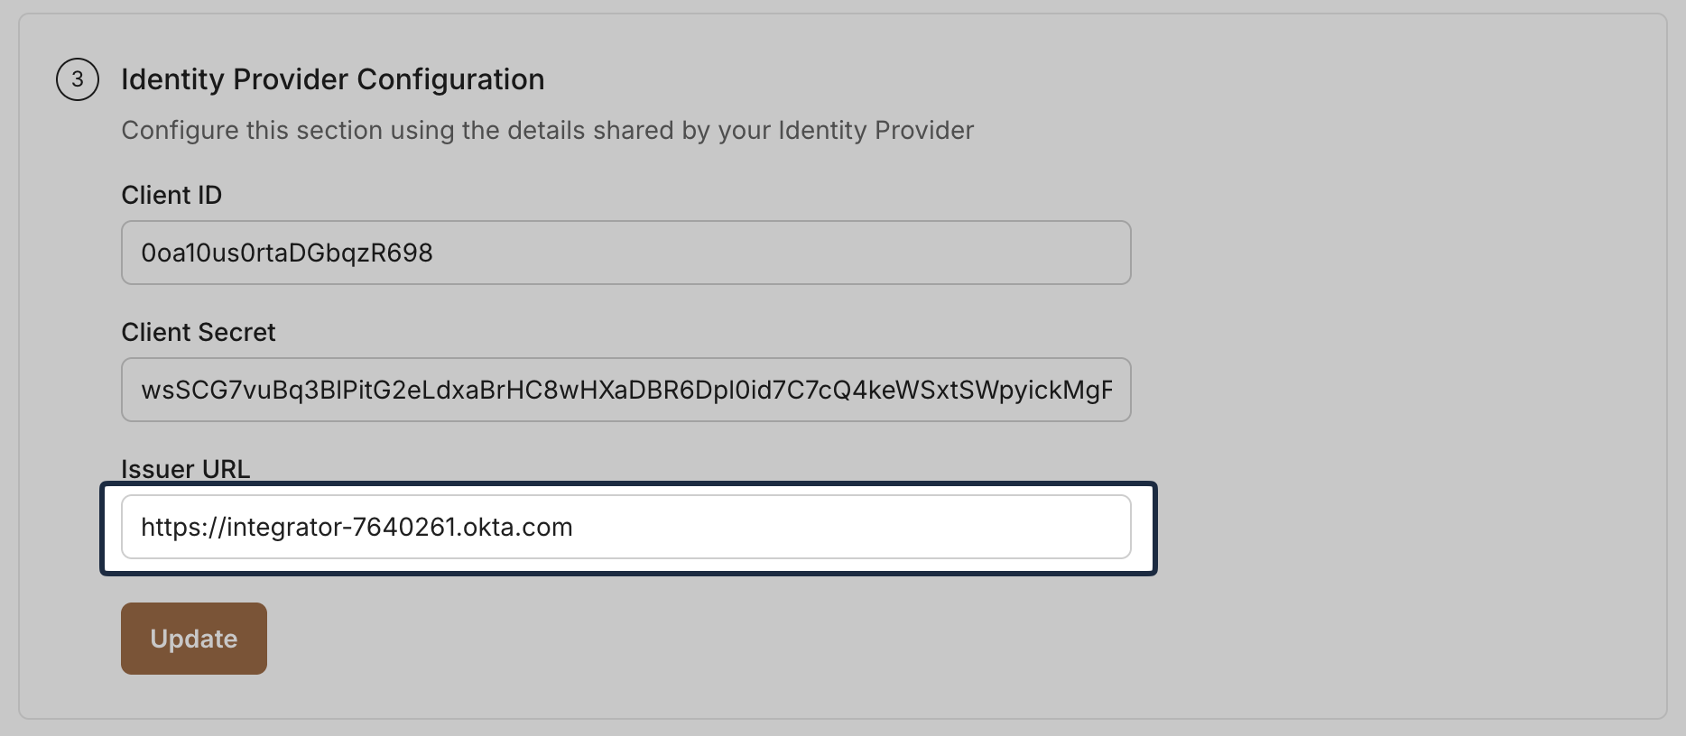Place cursor at end of Issuer URL
The width and height of the screenshot is (1686, 736).
578,526
